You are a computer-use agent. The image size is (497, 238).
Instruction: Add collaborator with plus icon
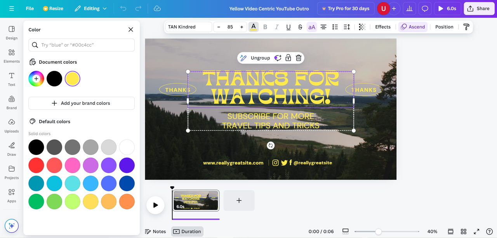coord(394,9)
